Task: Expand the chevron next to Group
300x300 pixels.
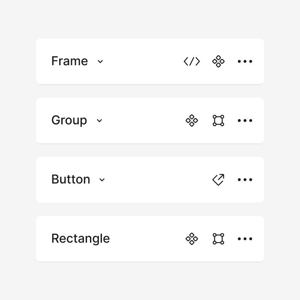Action: tap(99, 121)
